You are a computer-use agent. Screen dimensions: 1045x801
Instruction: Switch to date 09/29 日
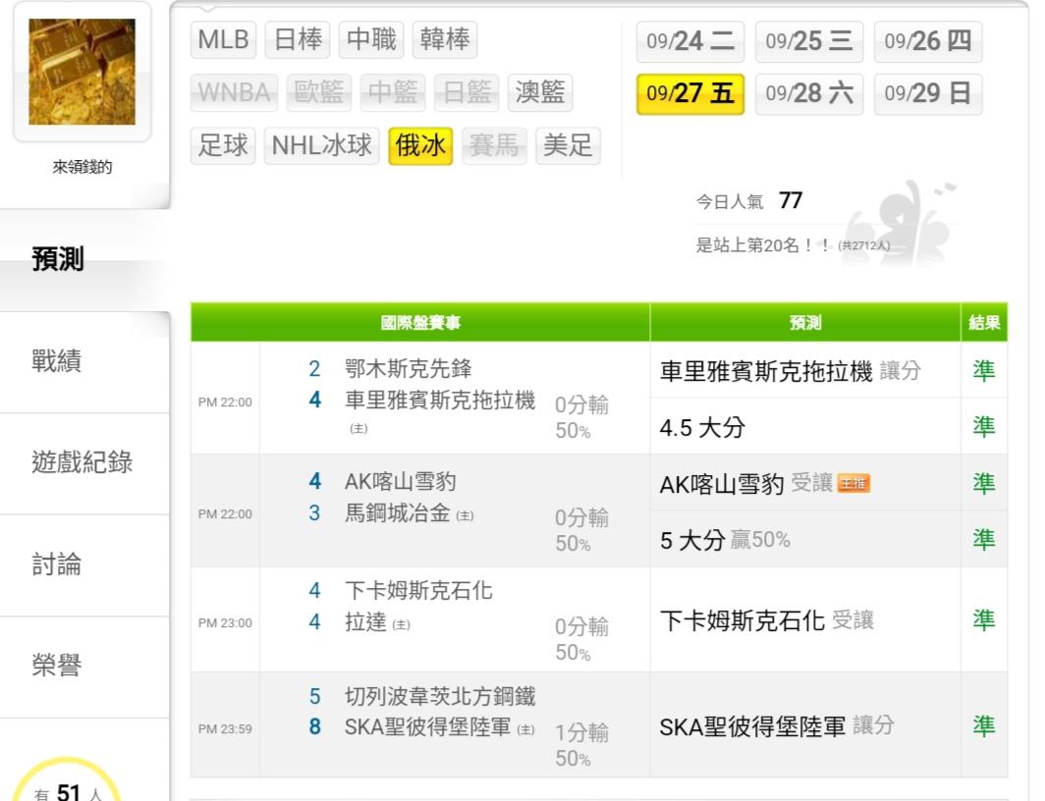tap(928, 94)
